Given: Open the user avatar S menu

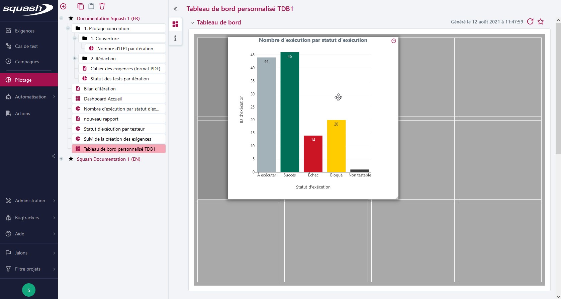Looking at the screenshot, I should 29,290.
